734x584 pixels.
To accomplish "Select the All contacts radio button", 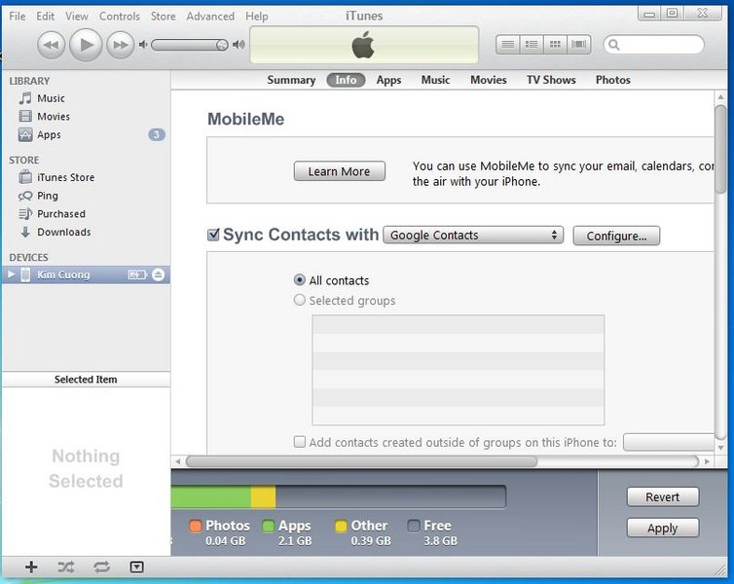I will click(x=300, y=280).
